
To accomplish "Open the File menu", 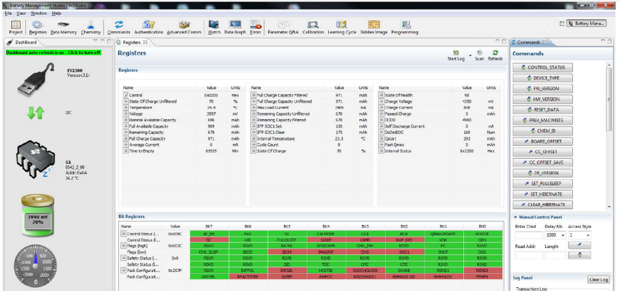I will coord(8,14).
